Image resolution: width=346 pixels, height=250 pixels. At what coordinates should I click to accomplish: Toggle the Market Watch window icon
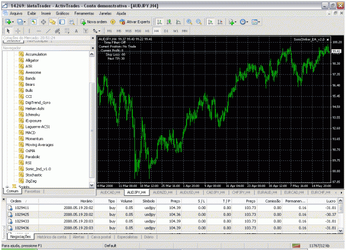point(34,22)
